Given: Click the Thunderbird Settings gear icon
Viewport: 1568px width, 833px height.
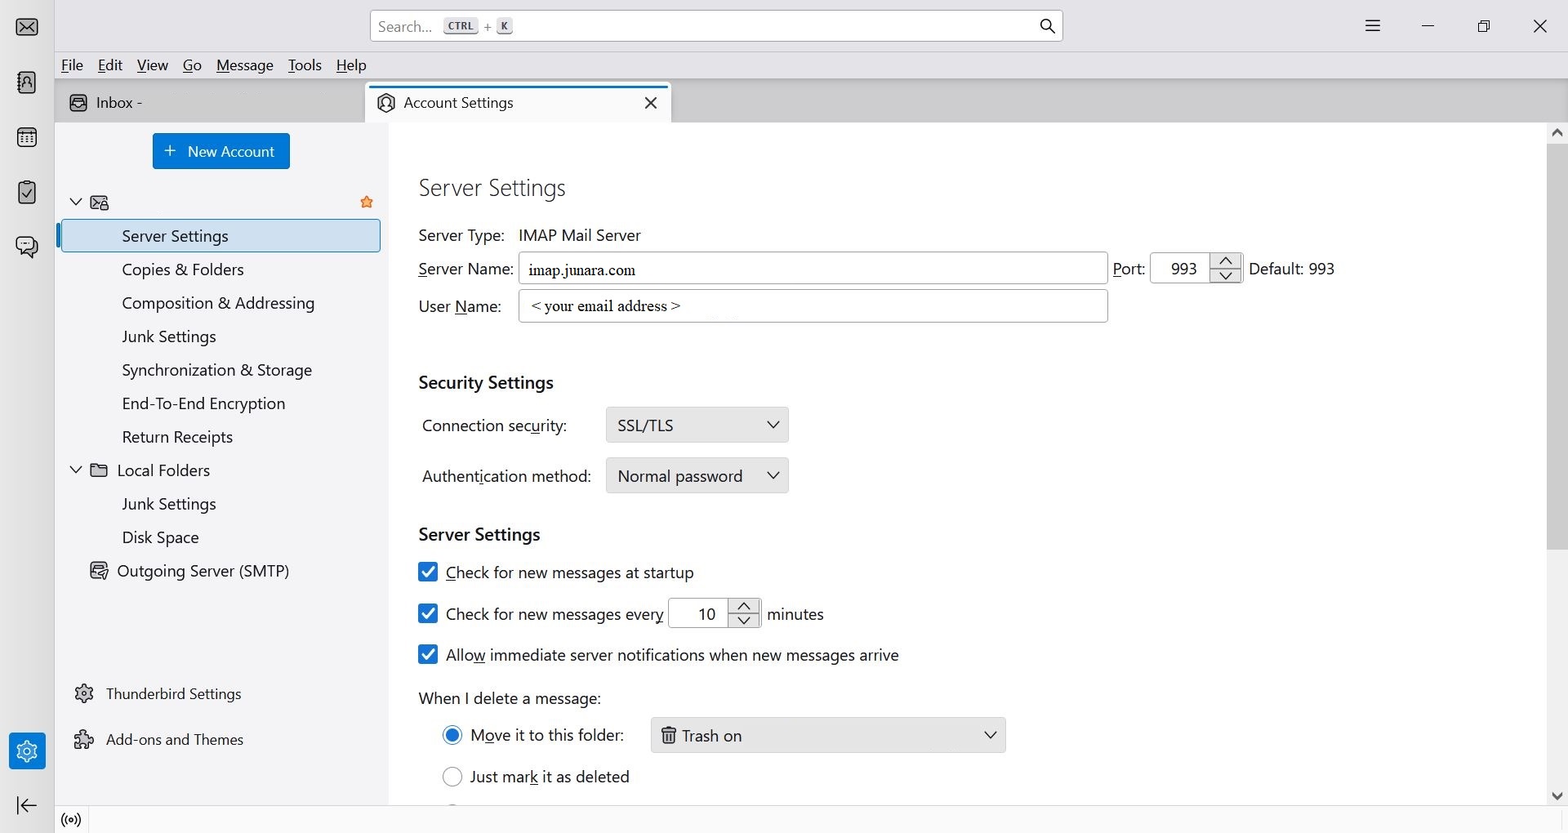Looking at the screenshot, I should tap(84, 693).
